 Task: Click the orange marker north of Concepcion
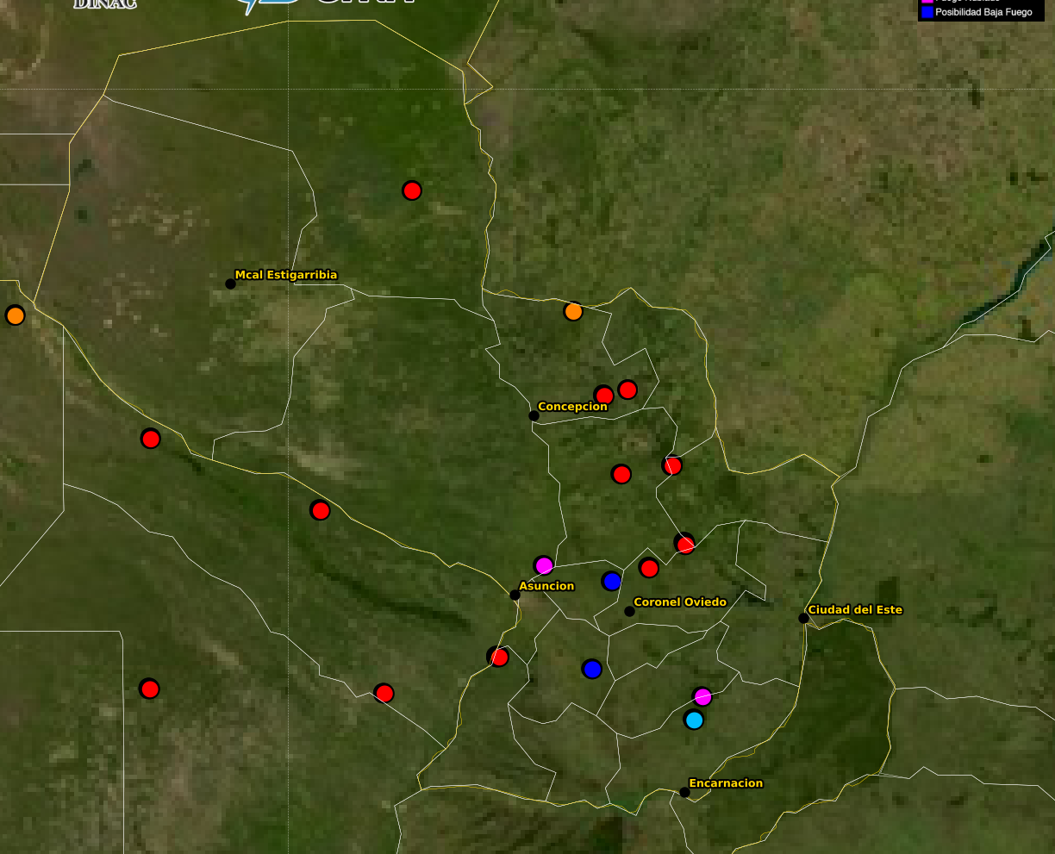click(x=573, y=311)
